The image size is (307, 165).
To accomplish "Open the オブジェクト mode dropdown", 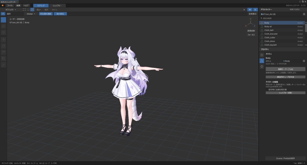I will [10, 10].
